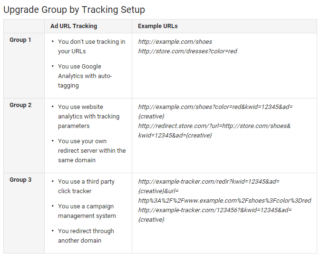Click the Google Analytics auto-tagging bullet text
The image size is (321, 255).
click(85, 76)
